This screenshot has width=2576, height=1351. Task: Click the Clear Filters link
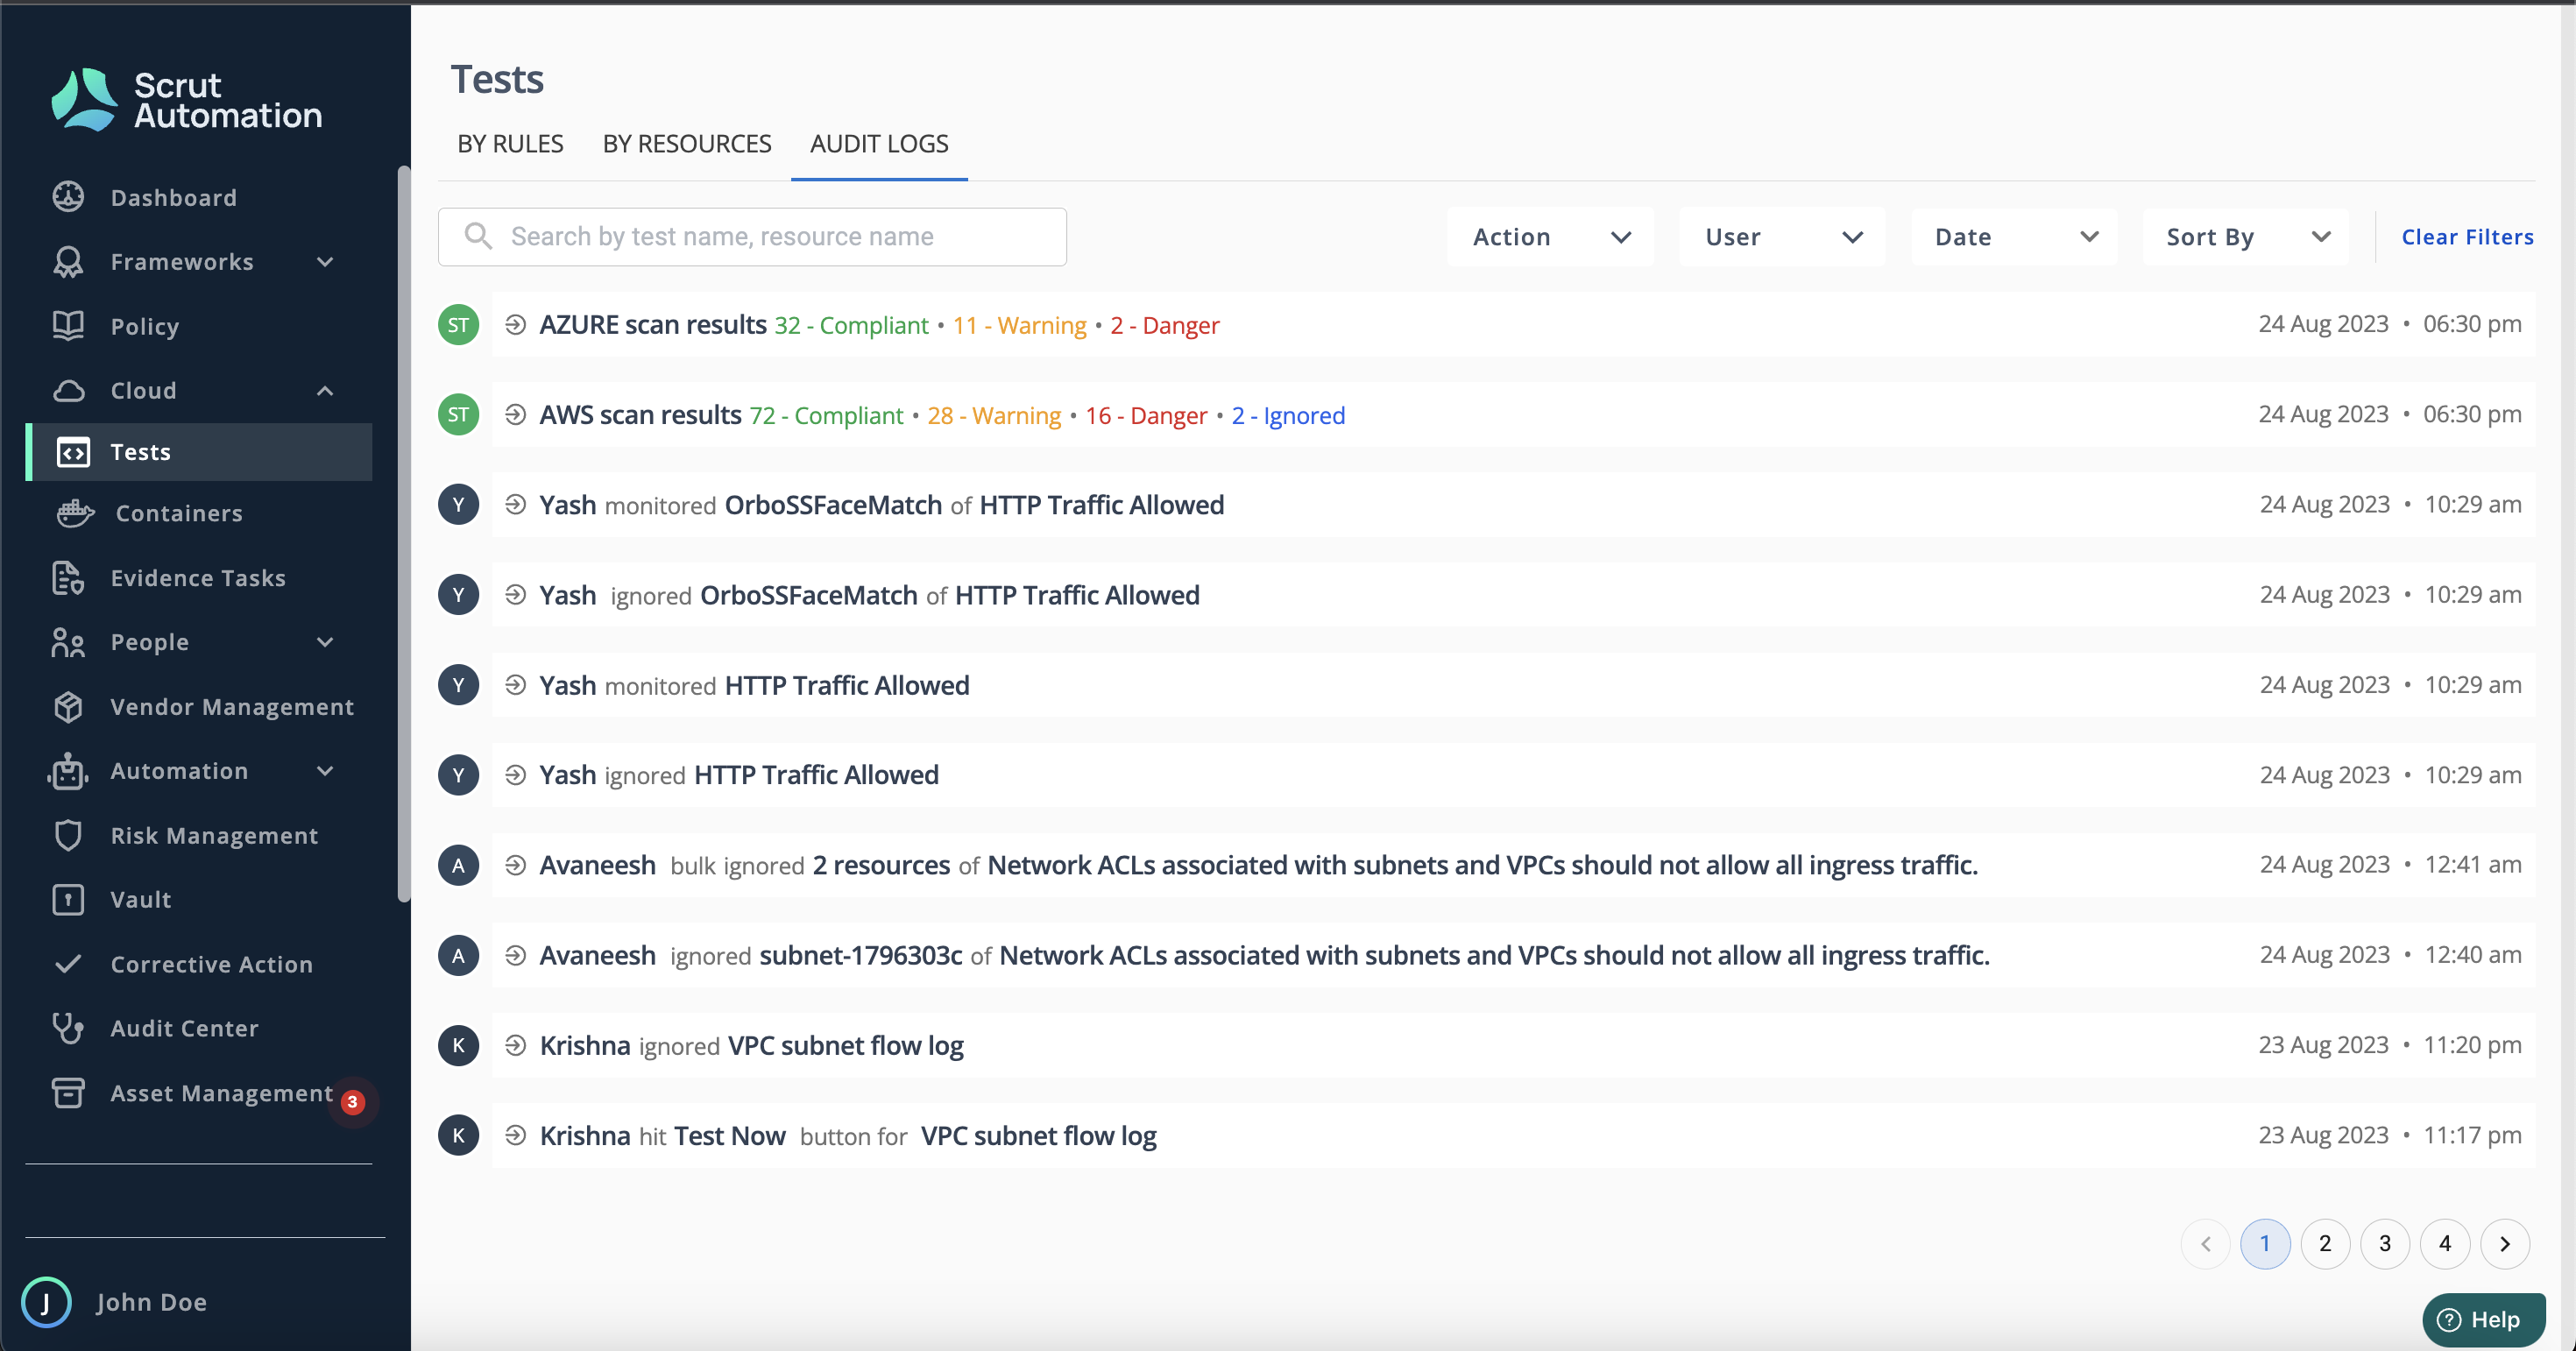(x=2467, y=237)
